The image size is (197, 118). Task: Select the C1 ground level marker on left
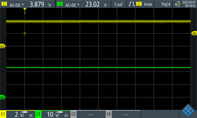(3, 46)
